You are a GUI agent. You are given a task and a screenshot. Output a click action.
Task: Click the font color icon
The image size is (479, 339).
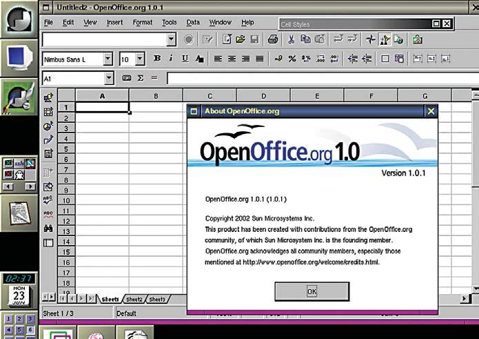tap(199, 58)
